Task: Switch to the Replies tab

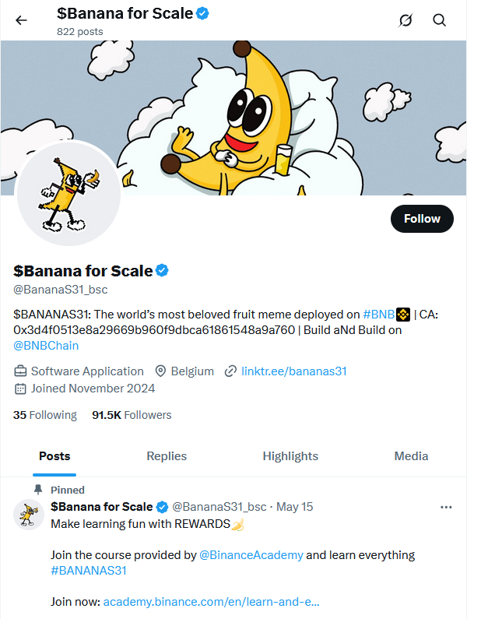Action: pos(167,456)
